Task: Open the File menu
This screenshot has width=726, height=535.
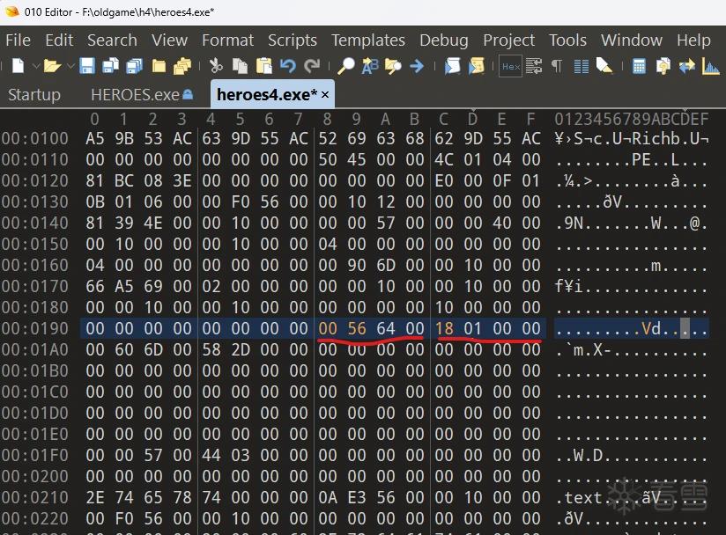Action: 18,40
